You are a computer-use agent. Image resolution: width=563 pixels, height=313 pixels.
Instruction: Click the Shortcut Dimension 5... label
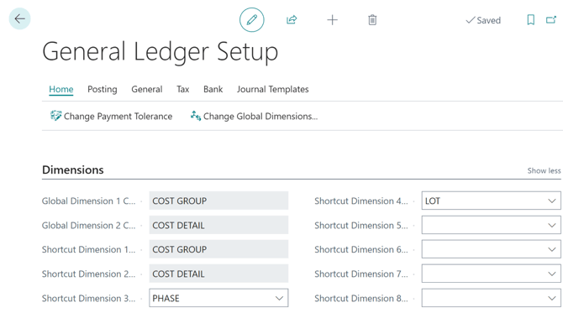361,225
